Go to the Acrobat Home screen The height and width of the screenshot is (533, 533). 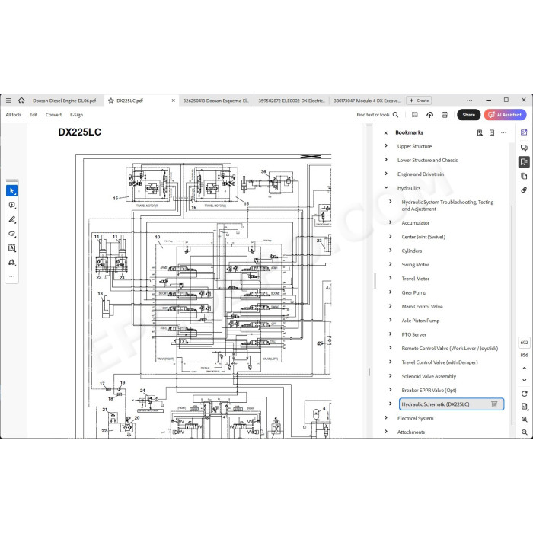coord(21,101)
